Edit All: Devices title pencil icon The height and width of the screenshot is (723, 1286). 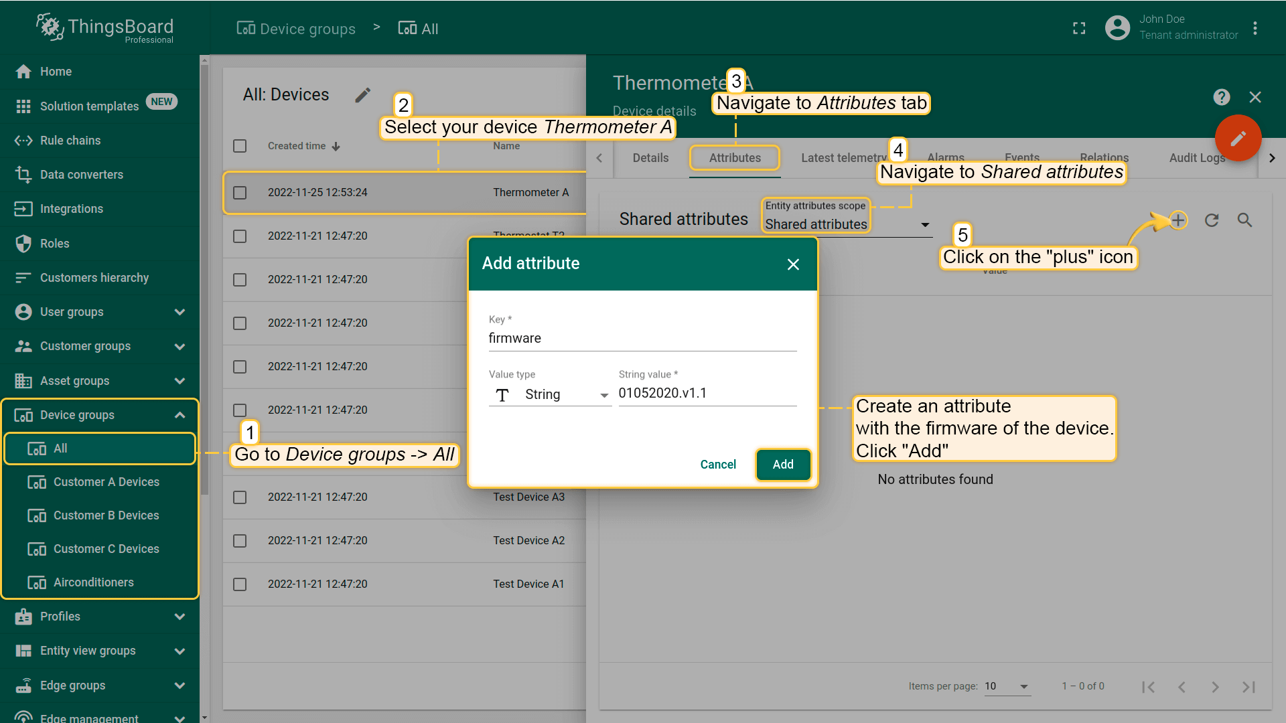362,95
